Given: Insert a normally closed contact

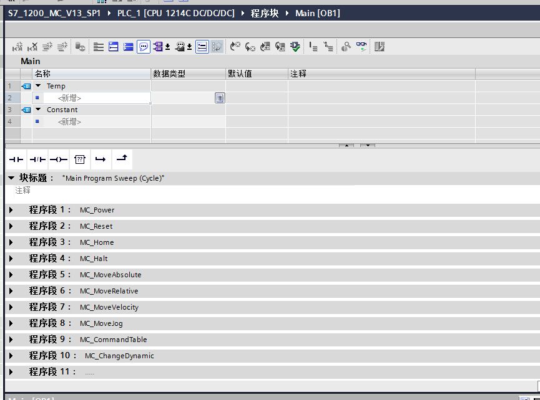Looking at the screenshot, I should [x=37, y=160].
